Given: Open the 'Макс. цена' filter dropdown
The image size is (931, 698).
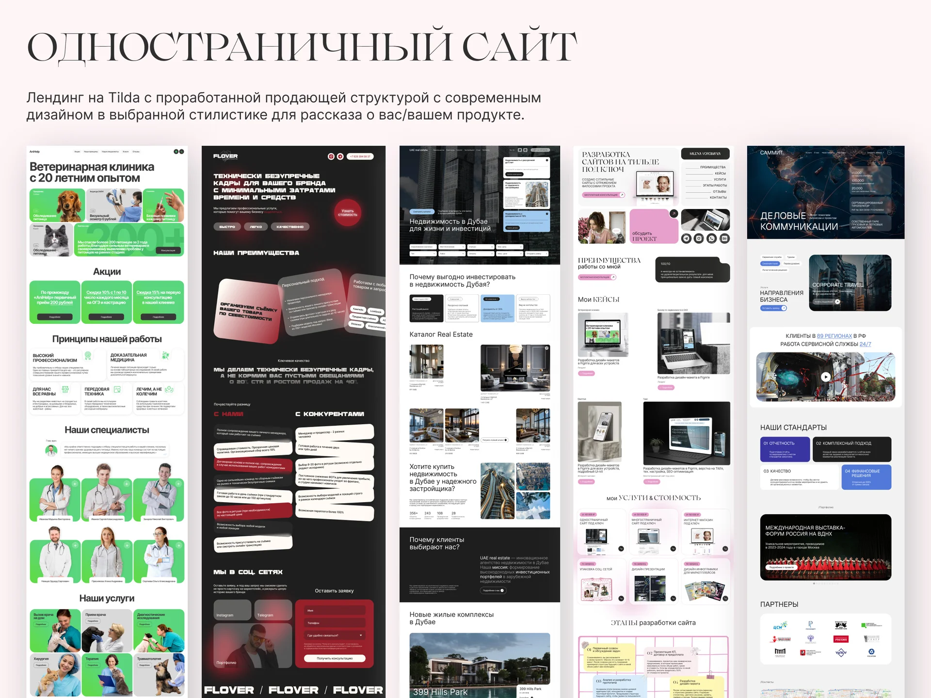Looking at the screenshot, I should tap(509, 254).
